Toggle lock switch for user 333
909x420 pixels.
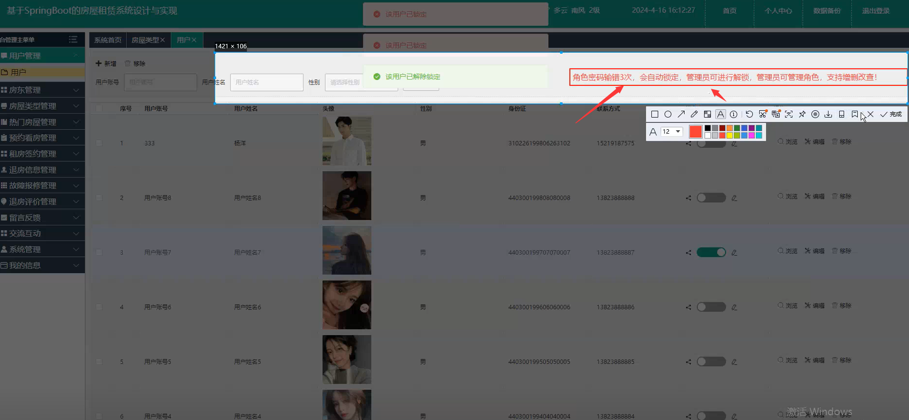click(711, 143)
